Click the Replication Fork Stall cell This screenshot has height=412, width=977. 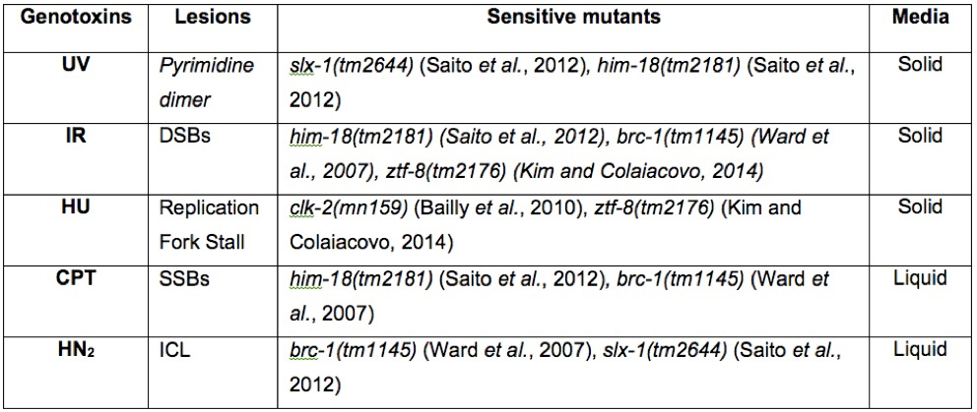tap(210, 225)
